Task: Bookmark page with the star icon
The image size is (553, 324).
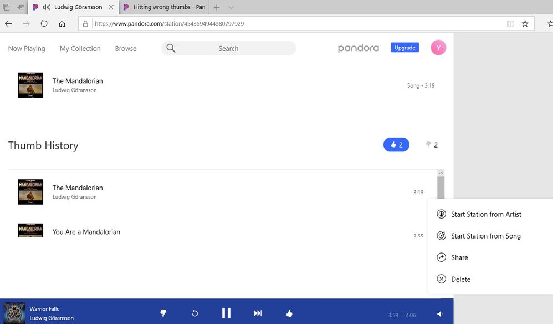Action: pyautogui.click(x=525, y=24)
